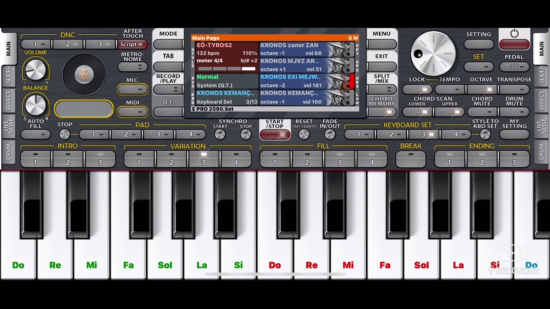
Task: Click the empty yellow-outlined display box
Action: (84, 109)
